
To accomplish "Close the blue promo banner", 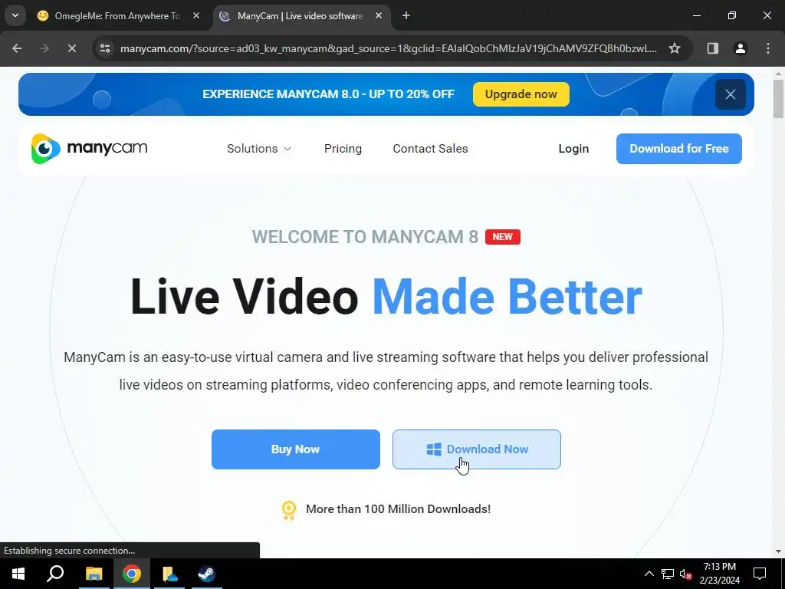I will click(730, 94).
